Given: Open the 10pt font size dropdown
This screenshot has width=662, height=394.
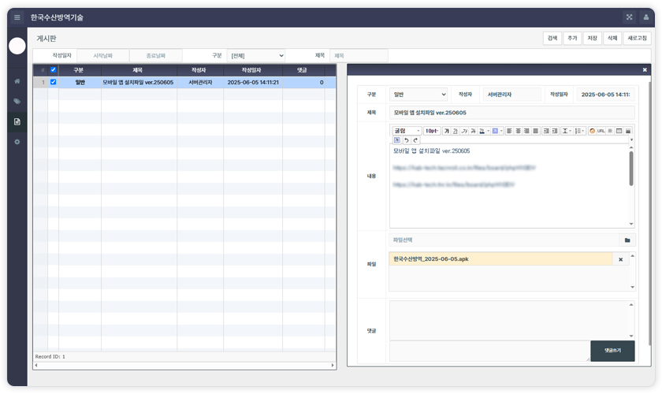Looking at the screenshot, I should pyautogui.click(x=432, y=131).
